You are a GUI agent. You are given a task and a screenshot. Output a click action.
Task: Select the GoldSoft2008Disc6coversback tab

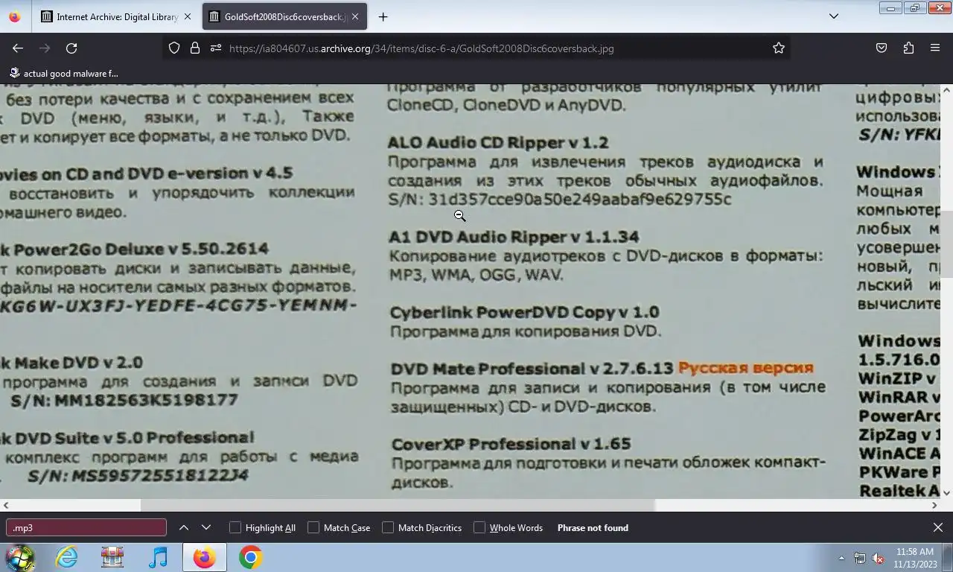284,16
